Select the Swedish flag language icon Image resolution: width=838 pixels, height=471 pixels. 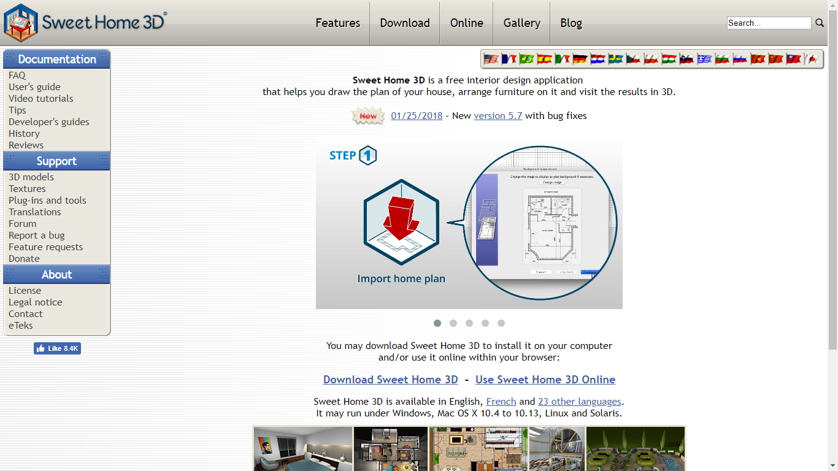pyautogui.click(x=615, y=59)
